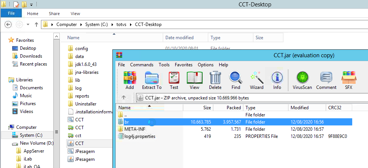Screen dimensions: 368x168
Task: Sort archive list by Size column
Action: [198, 107]
